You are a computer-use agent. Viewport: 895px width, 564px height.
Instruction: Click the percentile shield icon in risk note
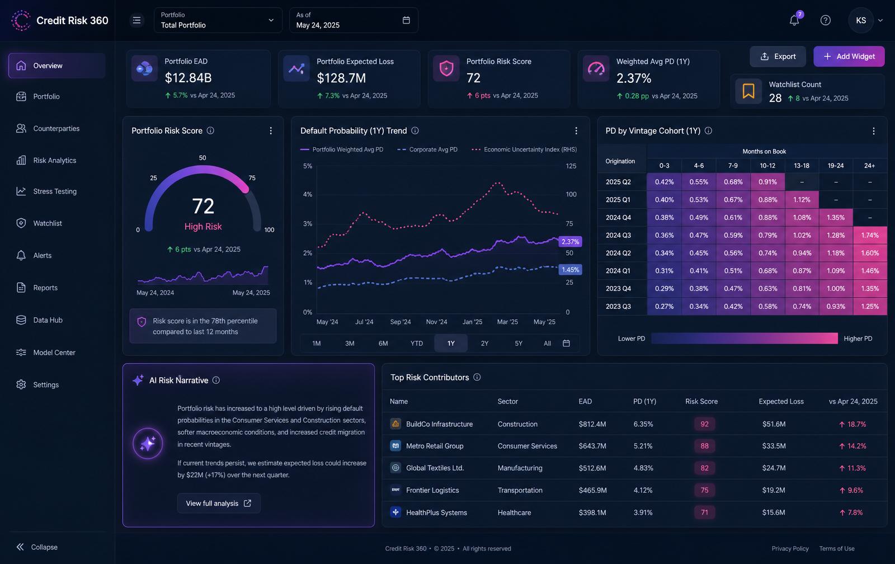coord(142,322)
